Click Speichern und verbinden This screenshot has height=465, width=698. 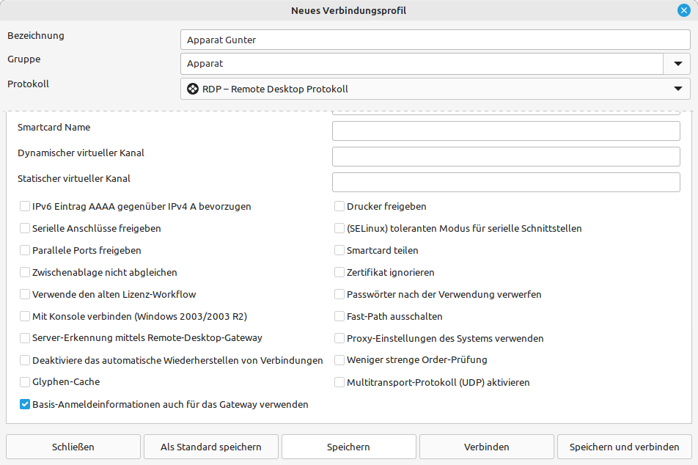pos(625,447)
